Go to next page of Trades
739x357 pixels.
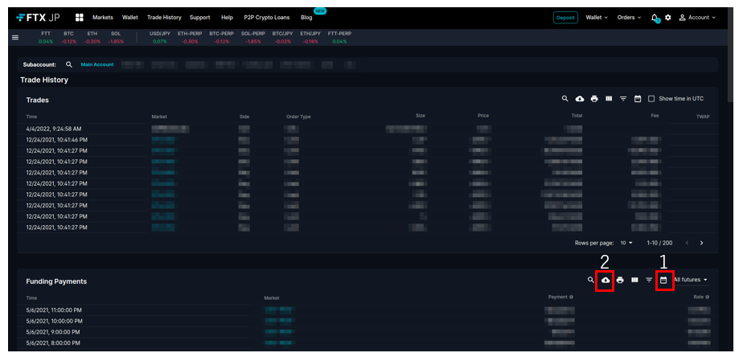point(701,243)
